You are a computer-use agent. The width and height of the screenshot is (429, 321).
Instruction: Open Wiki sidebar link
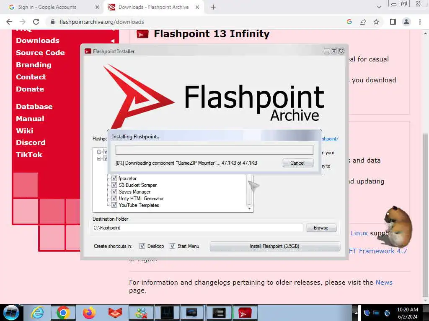(x=25, y=131)
